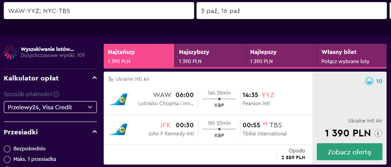Click the 3 paź, 16 paź dates field

point(292,11)
